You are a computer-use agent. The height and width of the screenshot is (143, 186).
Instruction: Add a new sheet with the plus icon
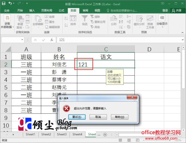pyautogui.click(x=105, y=134)
